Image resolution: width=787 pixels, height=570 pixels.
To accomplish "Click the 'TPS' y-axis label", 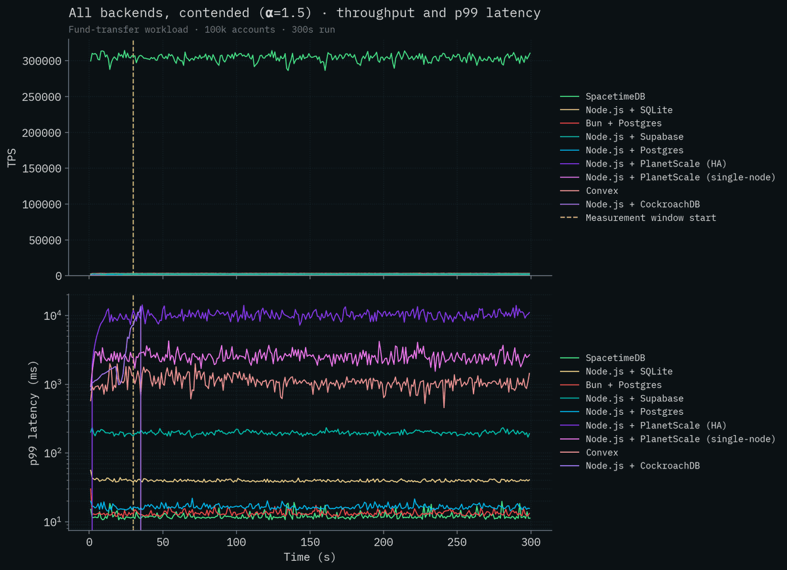I will click(12, 157).
